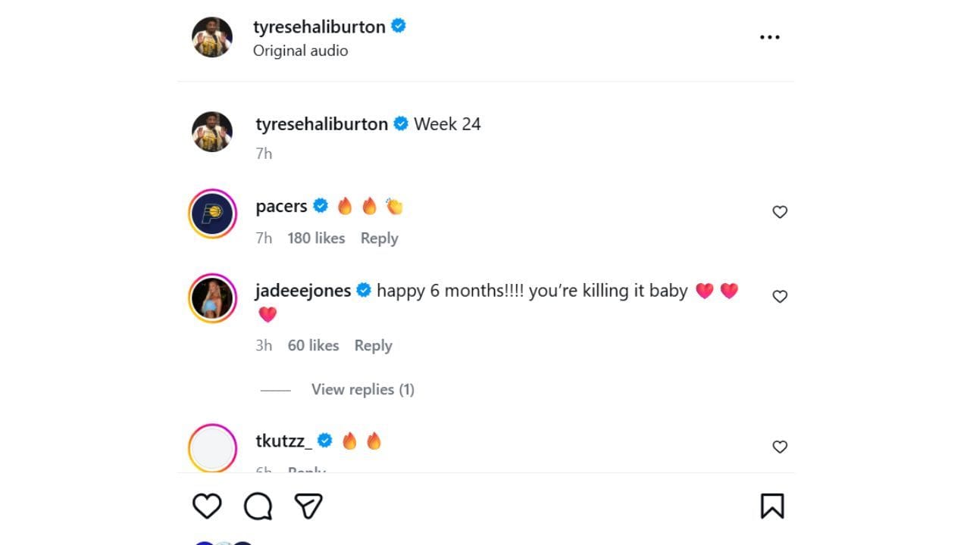
Task: Expand View replies under jadeeejones's comment
Action: [x=362, y=389]
